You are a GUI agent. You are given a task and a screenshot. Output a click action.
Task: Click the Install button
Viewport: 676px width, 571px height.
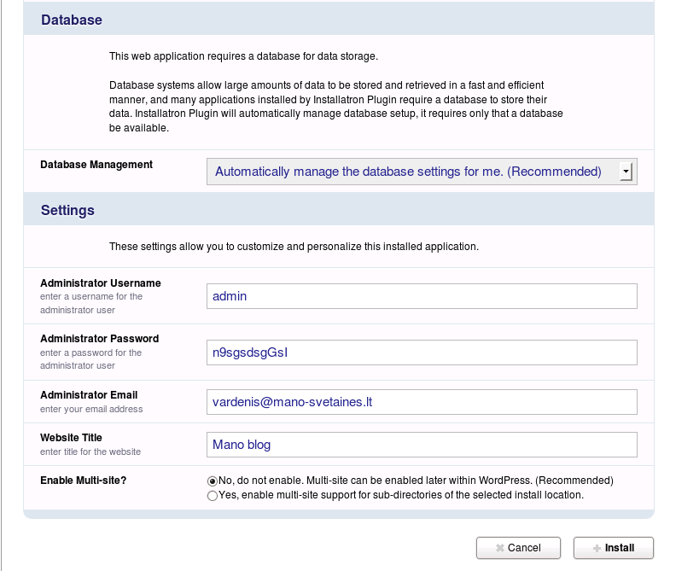tap(613, 548)
